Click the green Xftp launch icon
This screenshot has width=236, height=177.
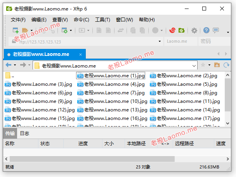[181, 30]
